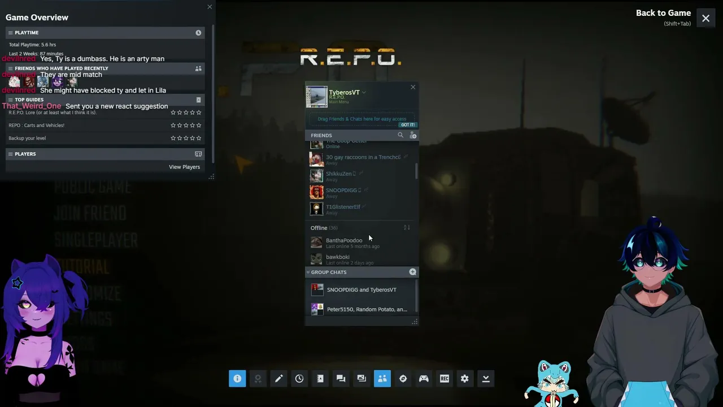Open the R.E.P.O. Lore guide

(x=53, y=112)
